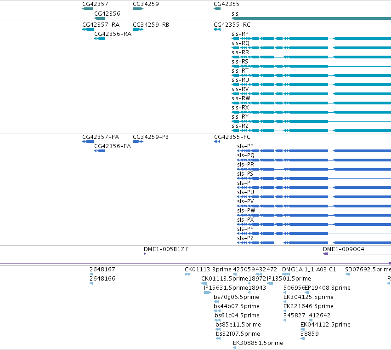Click the sls-RT transcript label

(240, 71)
